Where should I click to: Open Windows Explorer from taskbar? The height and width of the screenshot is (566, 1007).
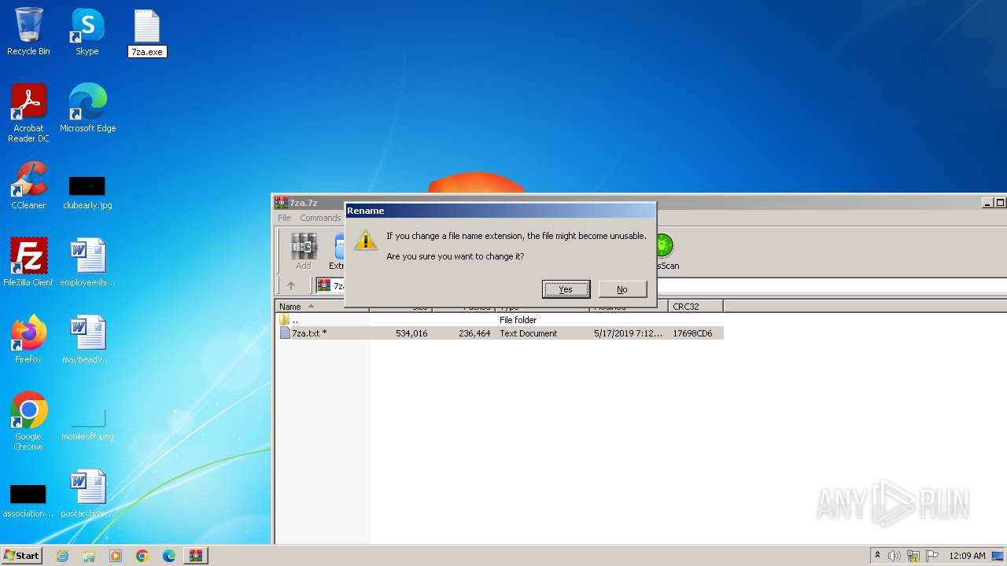[89, 556]
